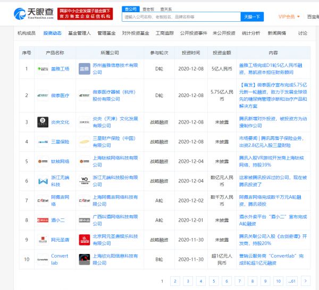Jump to last page 61
319x290 pixels.
292,280
